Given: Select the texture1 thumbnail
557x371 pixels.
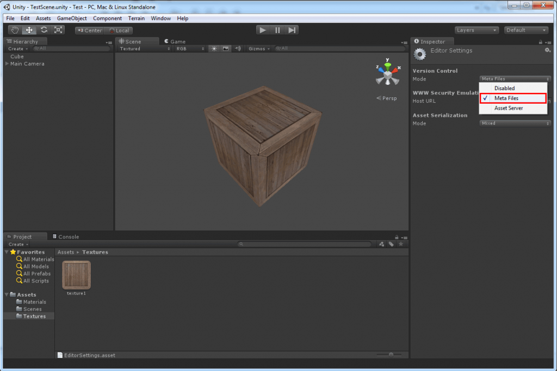Looking at the screenshot, I should coord(76,275).
